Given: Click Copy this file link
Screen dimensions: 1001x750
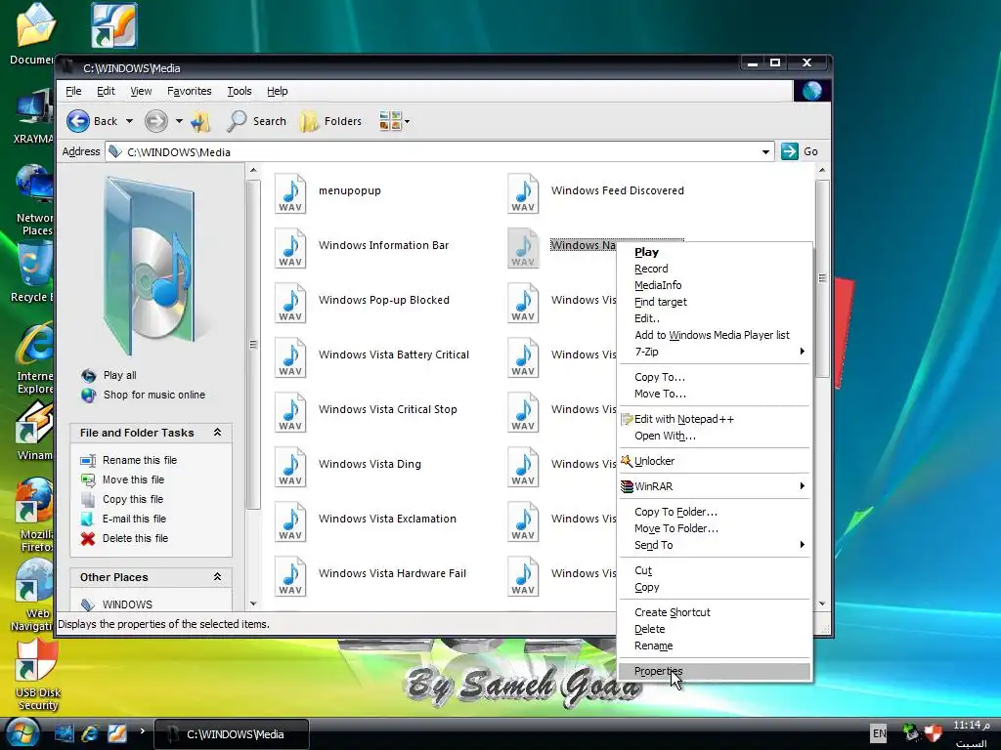Looking at the screenshot, I should (133, 499).
